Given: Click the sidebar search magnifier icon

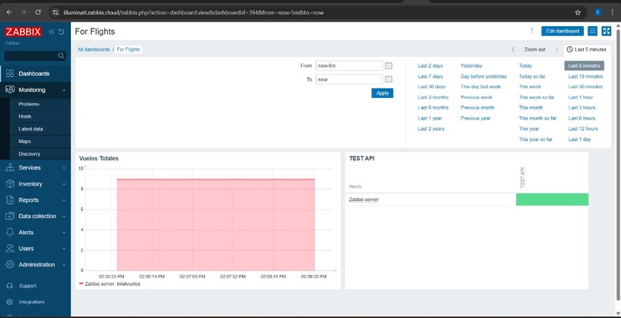Looking at the screenshot, I should (x=61, y=56).
